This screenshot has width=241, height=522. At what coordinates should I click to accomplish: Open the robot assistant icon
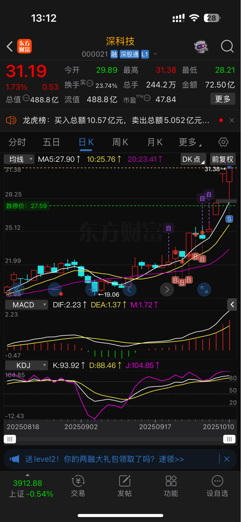pos(201,46)
